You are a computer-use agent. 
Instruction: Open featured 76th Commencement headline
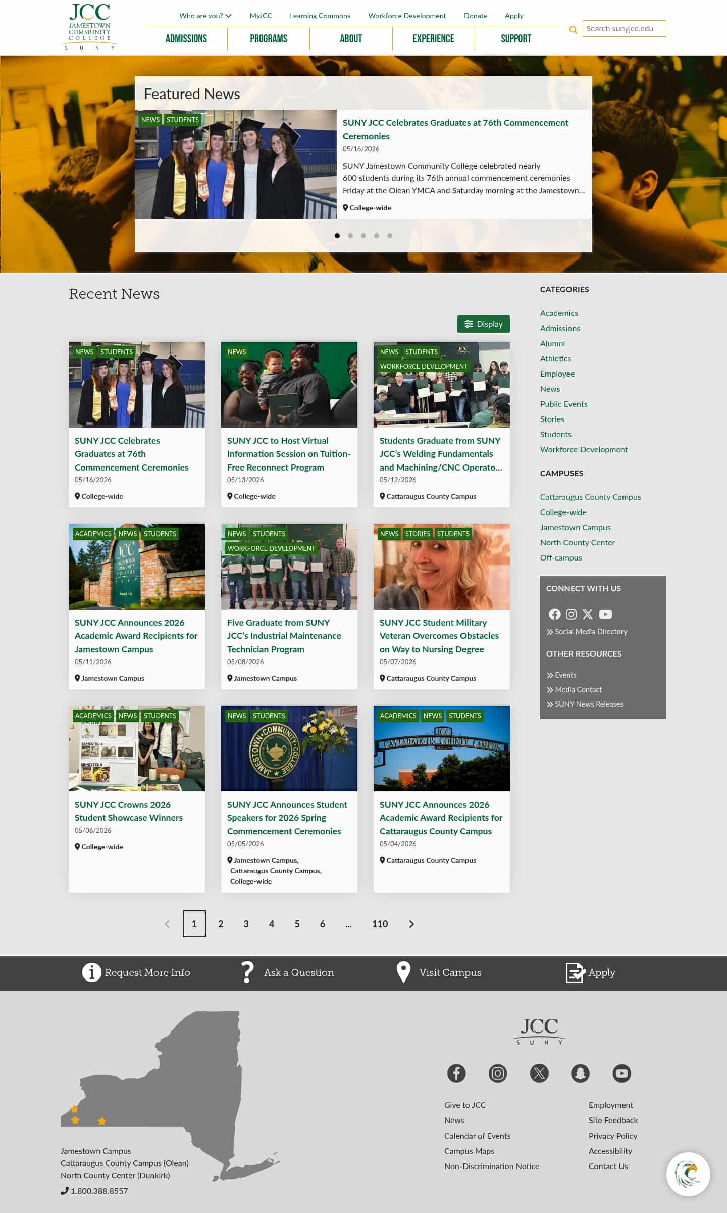(x=455, y=129)
